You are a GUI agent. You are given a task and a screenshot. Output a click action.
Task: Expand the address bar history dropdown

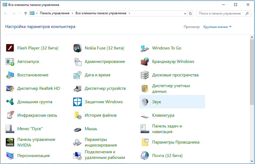pyautogui.click(x=185, y=14)
